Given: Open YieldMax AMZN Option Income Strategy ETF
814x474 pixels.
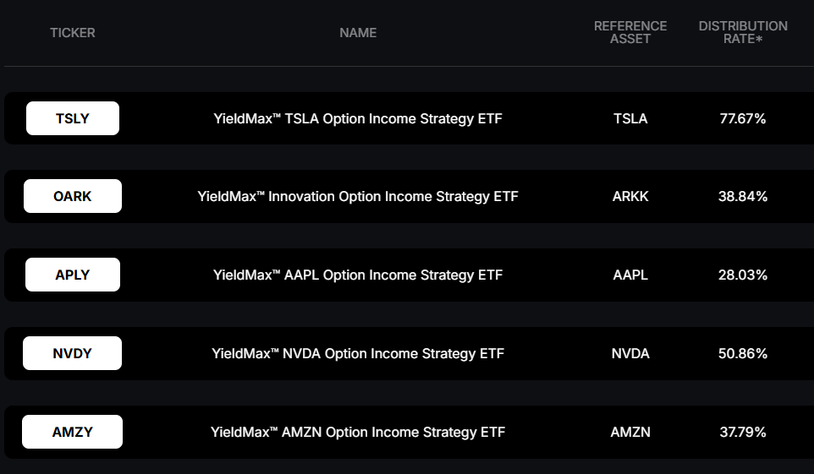Looking at the screenshot, I should pyautogui.click(x=358, y=432).
